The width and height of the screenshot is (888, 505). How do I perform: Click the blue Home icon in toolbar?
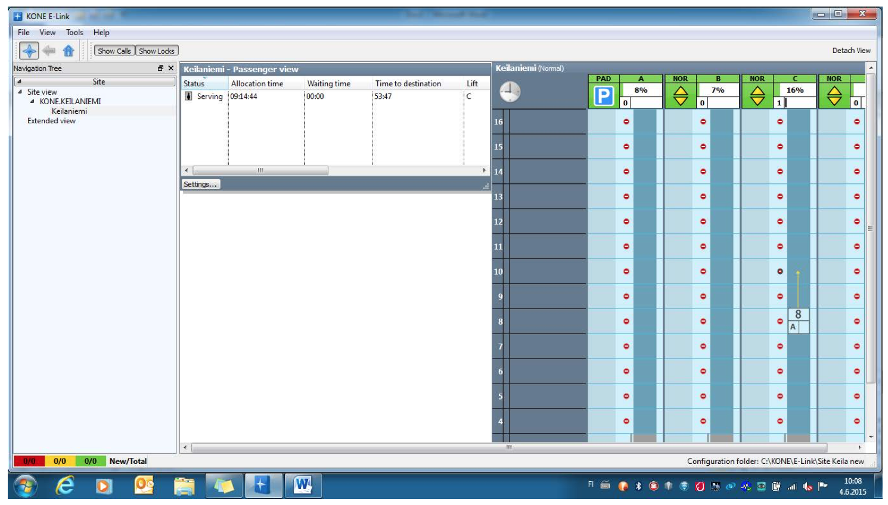point(69,51)
